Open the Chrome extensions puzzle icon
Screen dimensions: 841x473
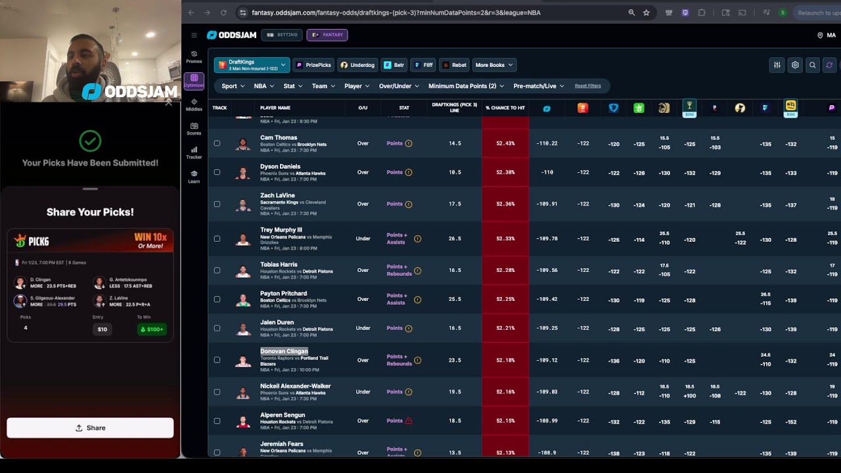coord(702,12)
